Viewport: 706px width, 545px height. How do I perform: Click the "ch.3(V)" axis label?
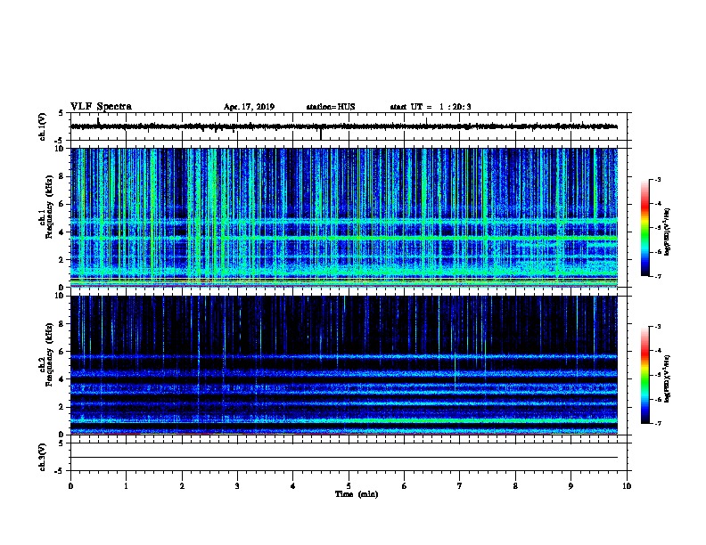tap(43, 457)
